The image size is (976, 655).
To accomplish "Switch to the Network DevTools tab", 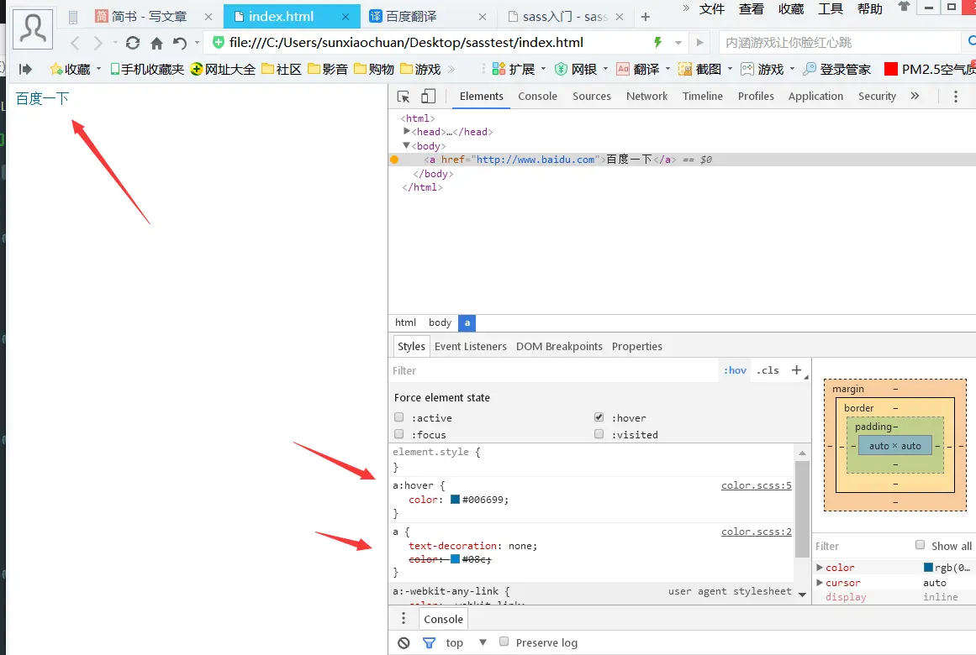I will pos(646,97).
